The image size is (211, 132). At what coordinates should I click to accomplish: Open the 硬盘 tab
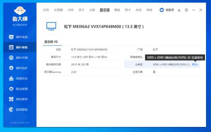117,10
